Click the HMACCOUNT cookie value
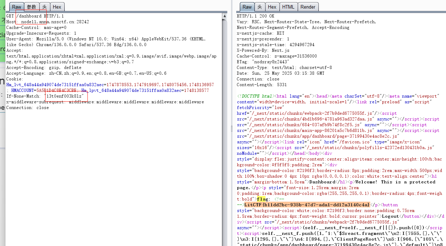Viewport: 446px width, 246px height. coord(56,90)
